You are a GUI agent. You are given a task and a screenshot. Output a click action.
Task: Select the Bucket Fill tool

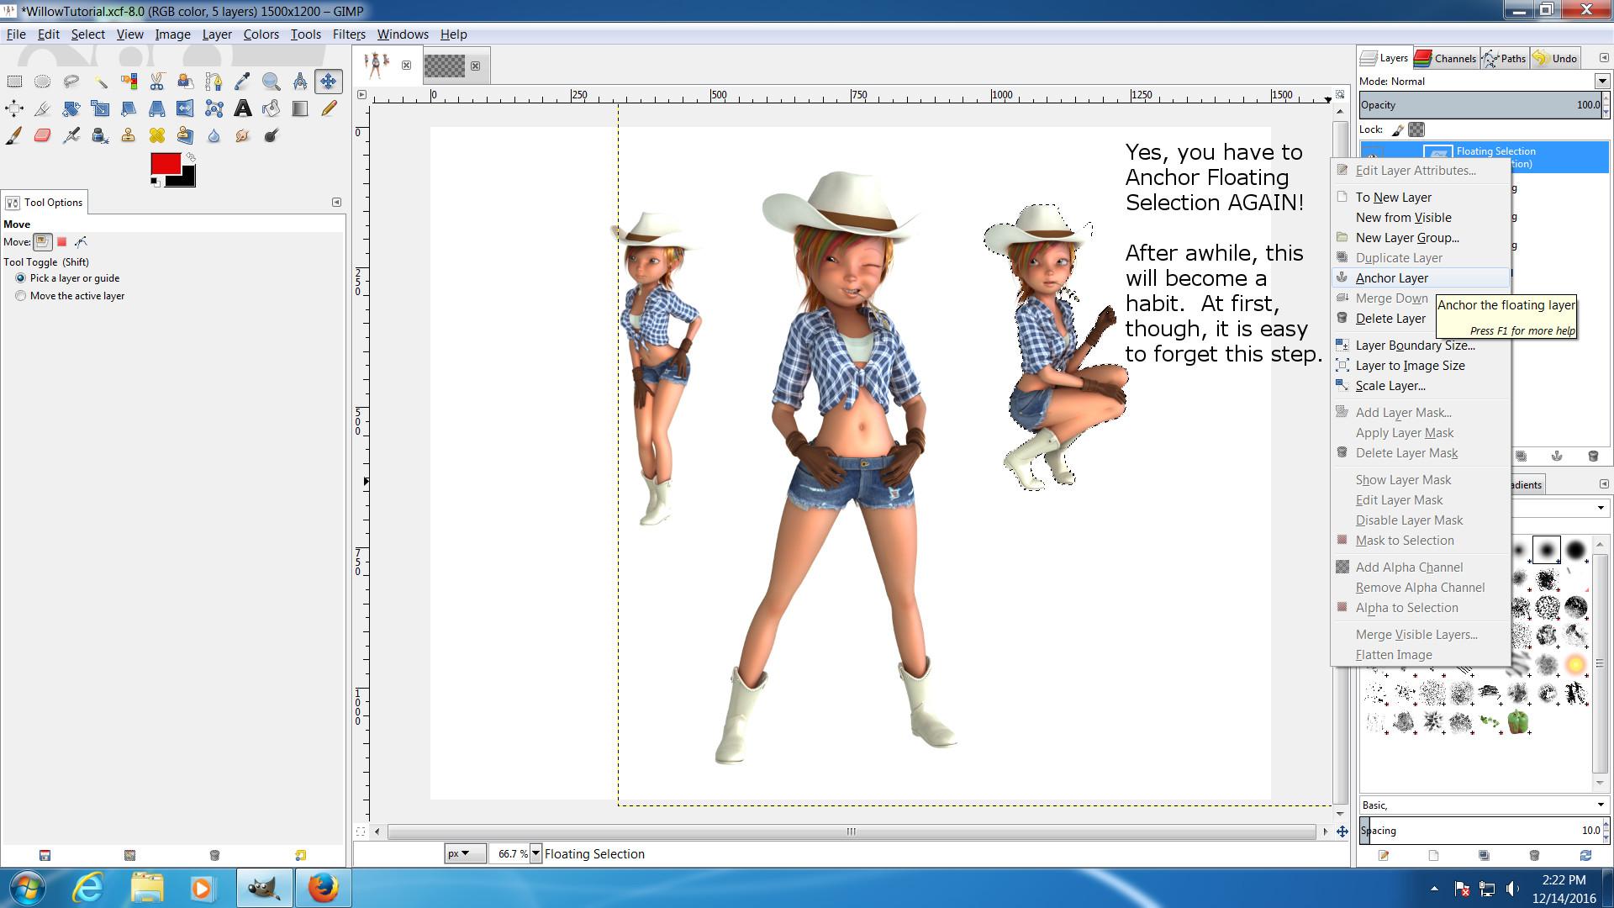click(x=271, y=108)
